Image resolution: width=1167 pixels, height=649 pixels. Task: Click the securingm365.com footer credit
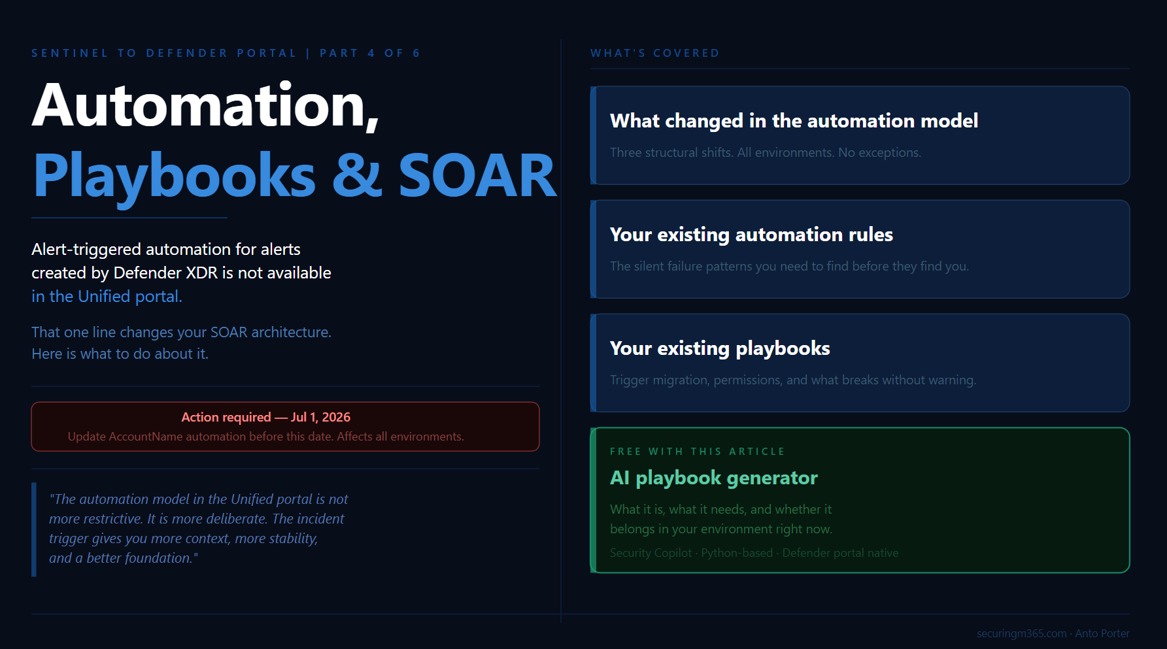[1053, 633]
